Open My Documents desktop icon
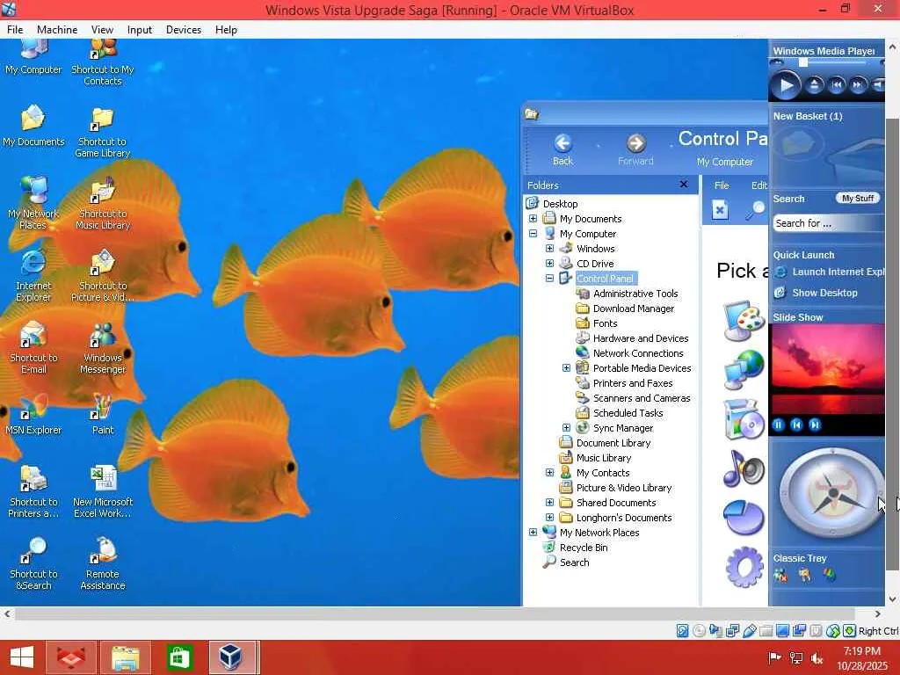900x675 pixels. tap(33, 127)
